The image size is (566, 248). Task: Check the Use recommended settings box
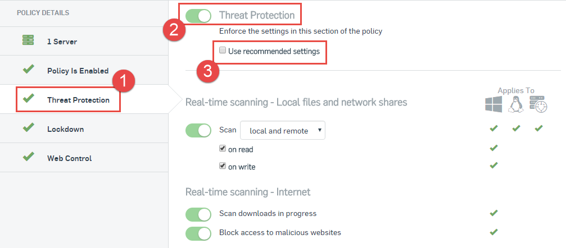tap(223, 50)
